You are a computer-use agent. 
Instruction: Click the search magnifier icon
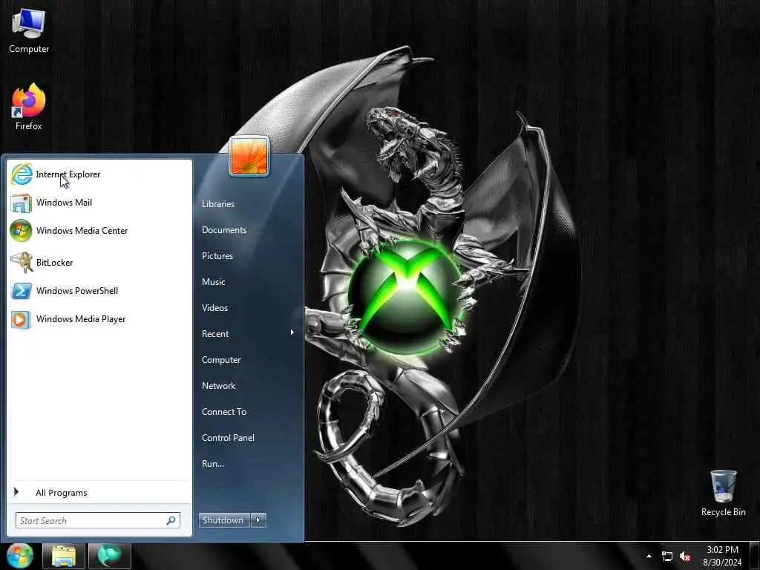coord(171,520)
